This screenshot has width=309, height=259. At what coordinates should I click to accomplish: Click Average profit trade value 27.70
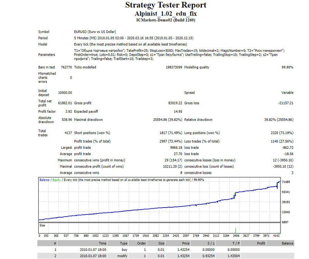tap(178, 154)
